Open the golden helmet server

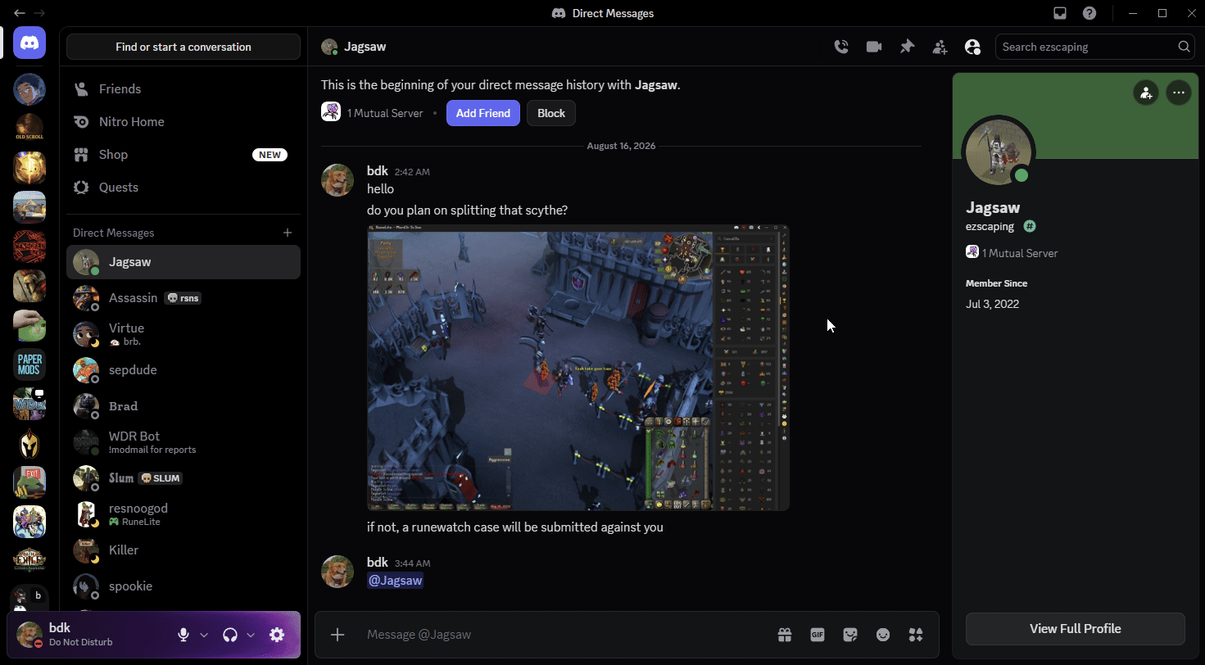coord(29,443)
